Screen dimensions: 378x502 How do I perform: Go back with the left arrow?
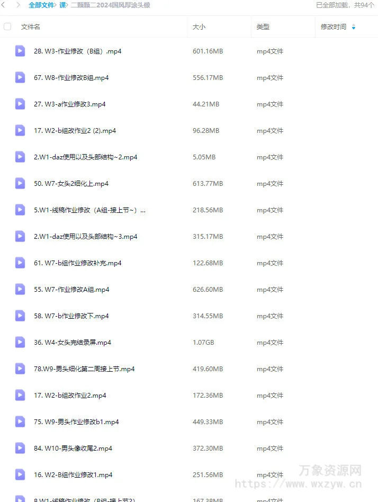(x=4, y=5)
